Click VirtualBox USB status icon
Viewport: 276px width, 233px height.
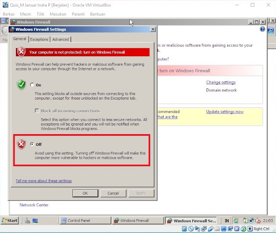click(210, 229)
